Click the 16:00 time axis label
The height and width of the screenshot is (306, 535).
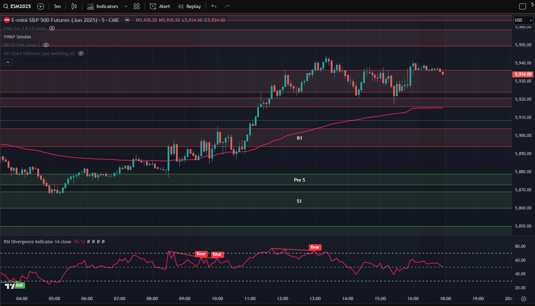coord(413,299)
